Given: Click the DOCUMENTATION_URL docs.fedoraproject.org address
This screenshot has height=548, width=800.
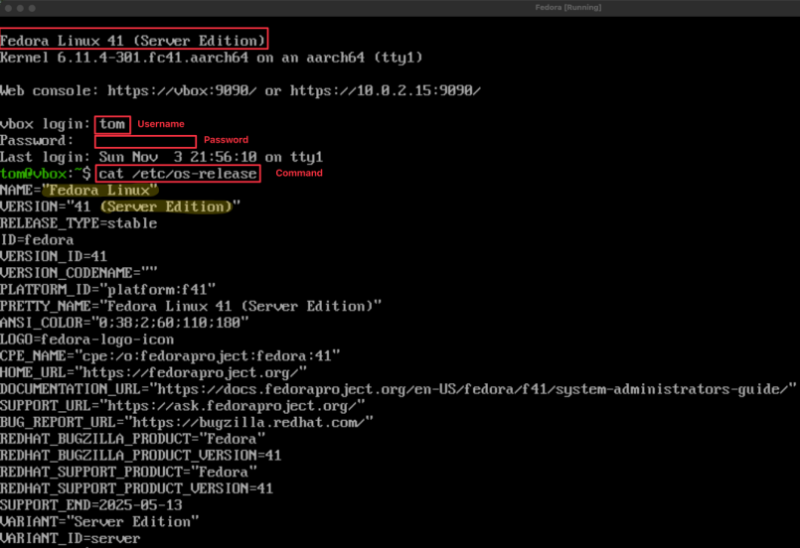Looking at the screenshot, I should point(472,389).
